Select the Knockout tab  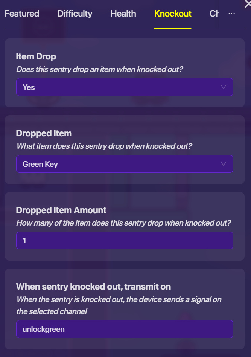pos(173,14)
